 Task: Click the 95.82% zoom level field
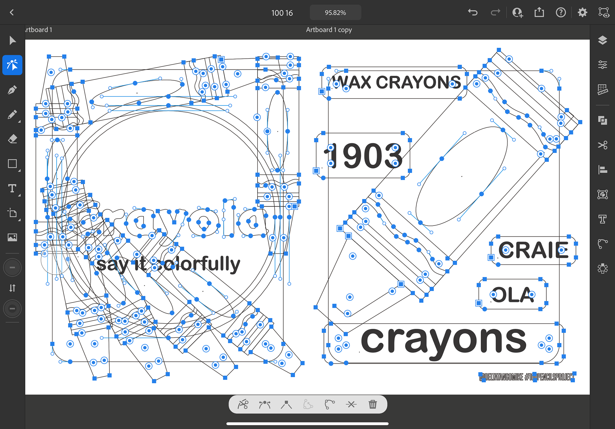pos(335,13)
